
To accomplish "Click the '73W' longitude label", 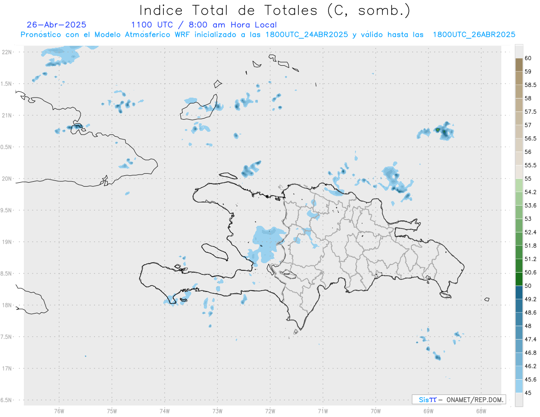I will 217,411.
